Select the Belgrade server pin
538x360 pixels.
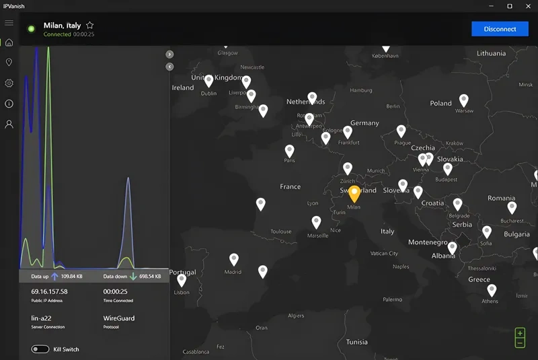(x=457, y=205)
